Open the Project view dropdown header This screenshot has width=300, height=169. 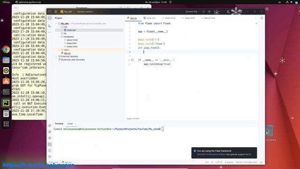pos(60,18)
